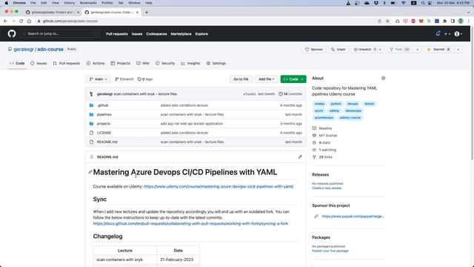Click the repository settings gear in About
This screenshot has width=474, height=267.
click(383, 78)
